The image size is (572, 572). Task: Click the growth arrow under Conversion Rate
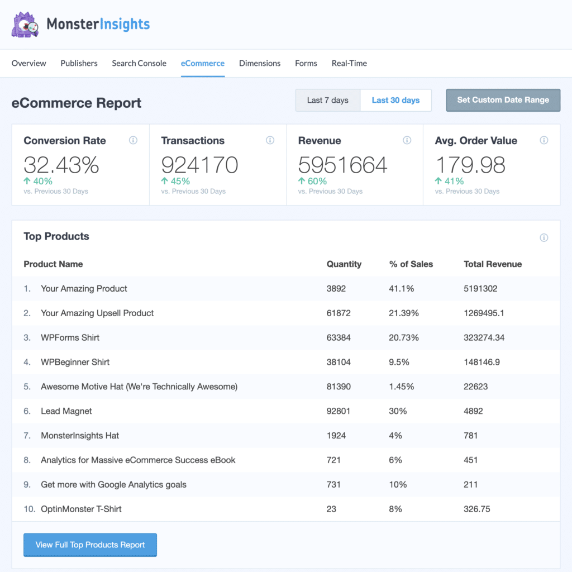(x=26, y=181)
